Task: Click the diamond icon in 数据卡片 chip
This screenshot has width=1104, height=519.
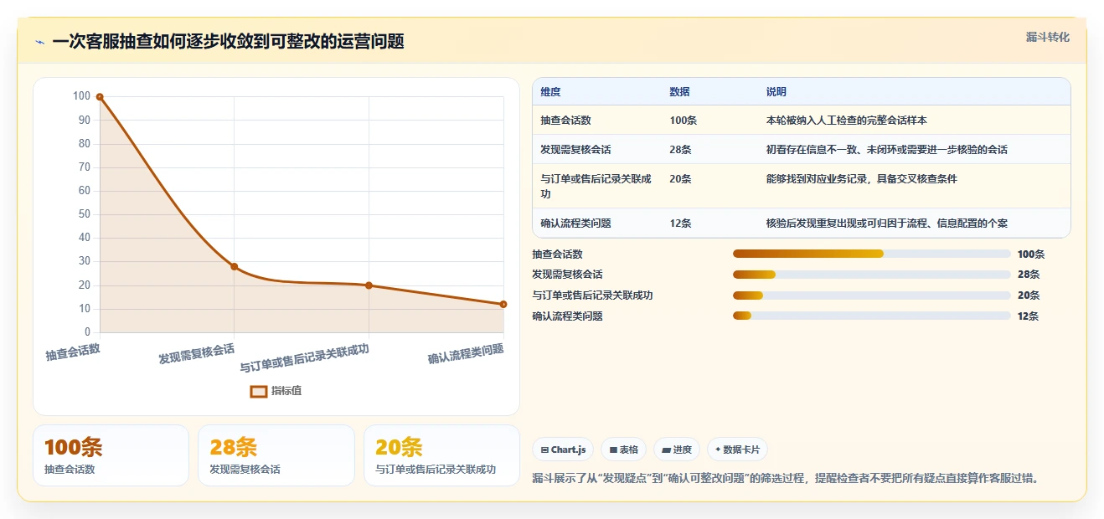Action: [x=718, y=450]
